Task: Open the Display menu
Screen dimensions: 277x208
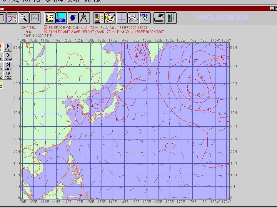Action: 14,1
